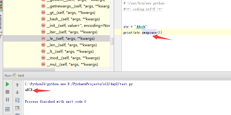The width and height of the screenshot is (231, 115).
Task: Click the method icon beside __lt__
Action: point(43,51)
